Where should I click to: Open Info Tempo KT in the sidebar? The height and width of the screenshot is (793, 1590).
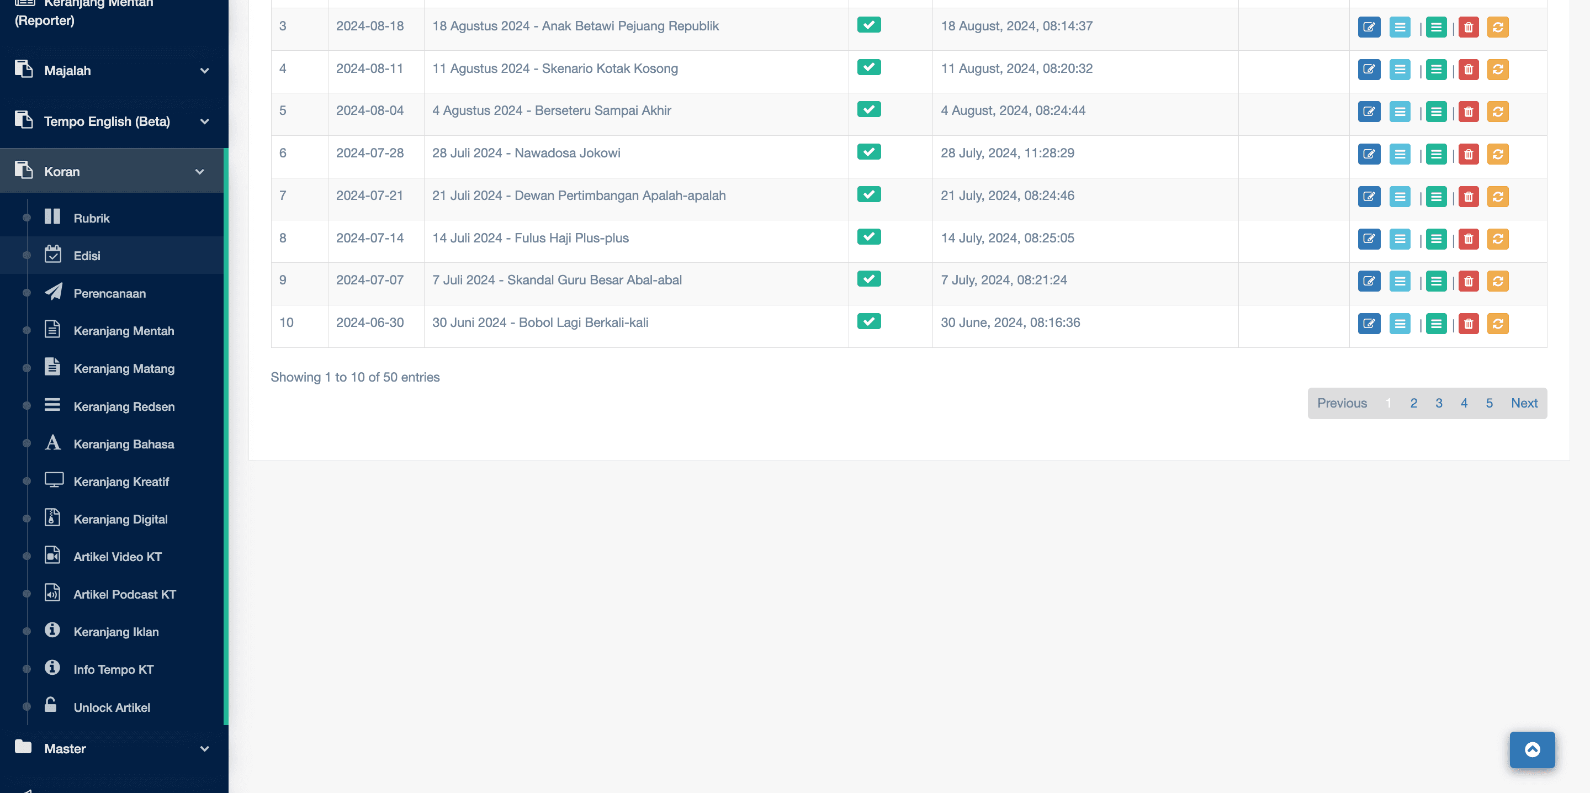[112, 669]
